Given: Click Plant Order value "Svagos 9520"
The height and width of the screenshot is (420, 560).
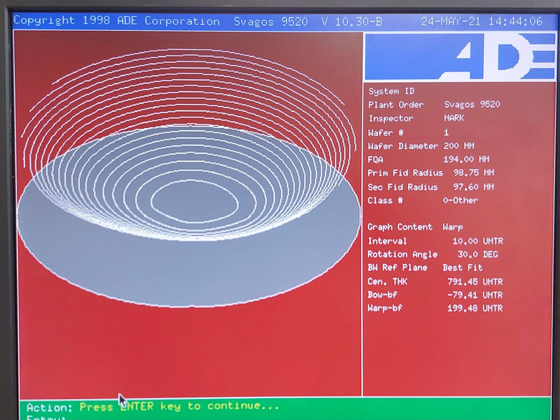Looking at the screenshot, I should tap(472, 104).
